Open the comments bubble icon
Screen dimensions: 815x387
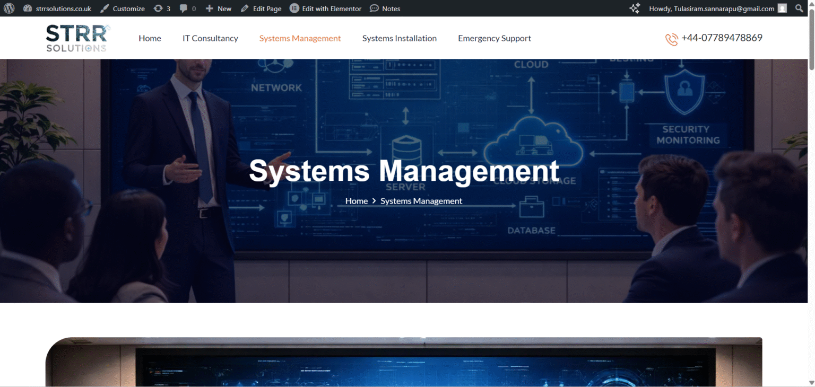[185, 8]
